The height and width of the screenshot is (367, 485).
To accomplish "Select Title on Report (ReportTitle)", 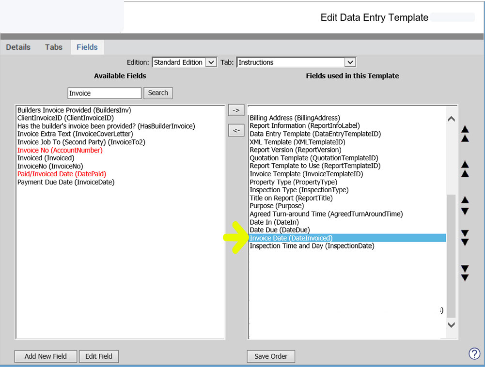I will [291, 198].
